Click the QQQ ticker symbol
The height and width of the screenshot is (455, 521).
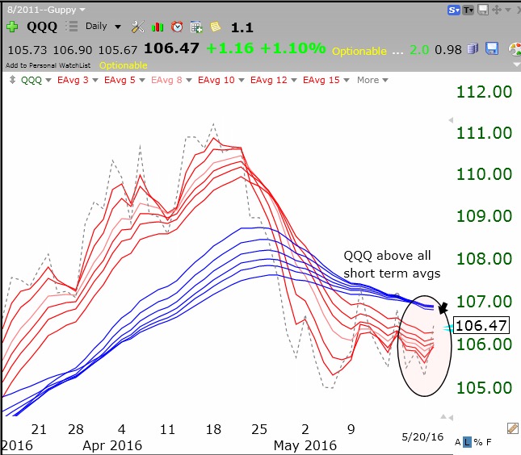click(x=42, y=27)
